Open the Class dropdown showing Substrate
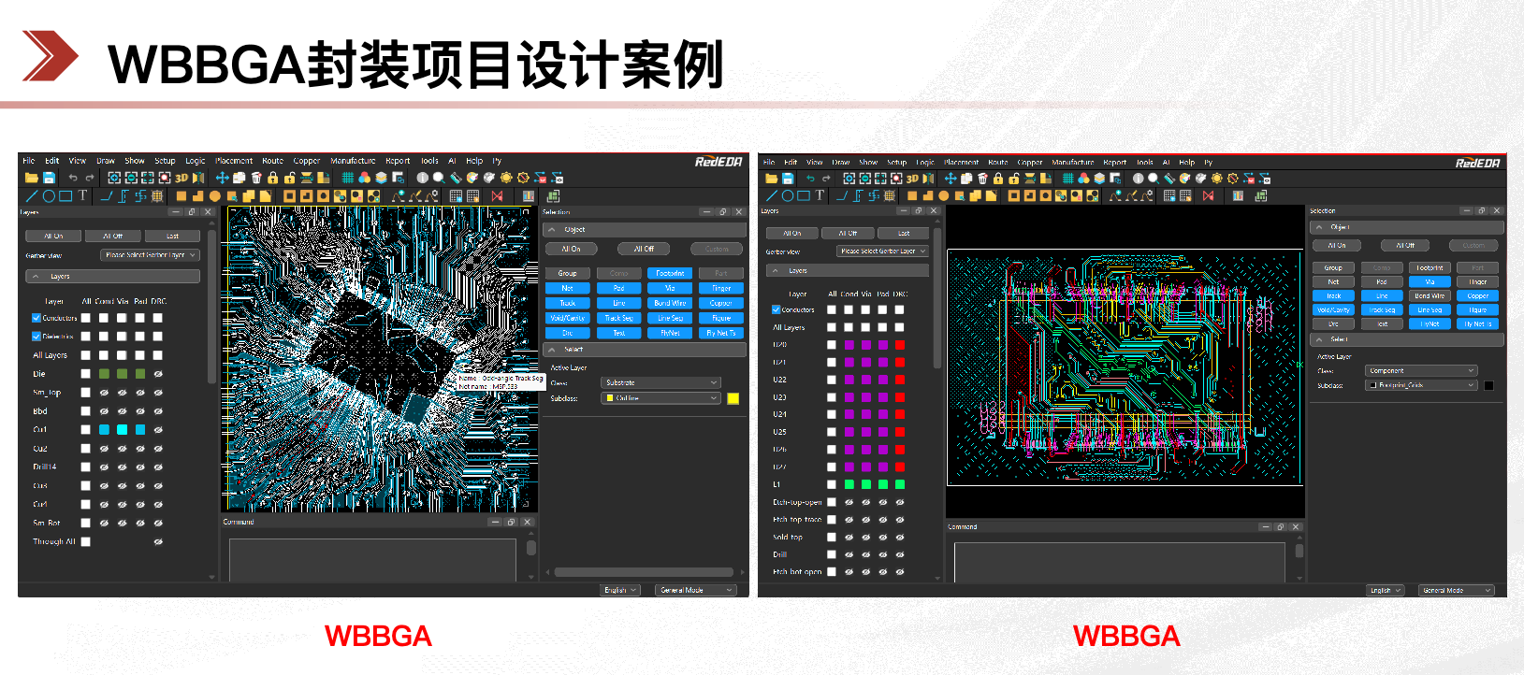 point(660,382)
